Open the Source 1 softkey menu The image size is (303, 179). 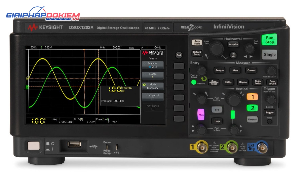pos(153,76)
